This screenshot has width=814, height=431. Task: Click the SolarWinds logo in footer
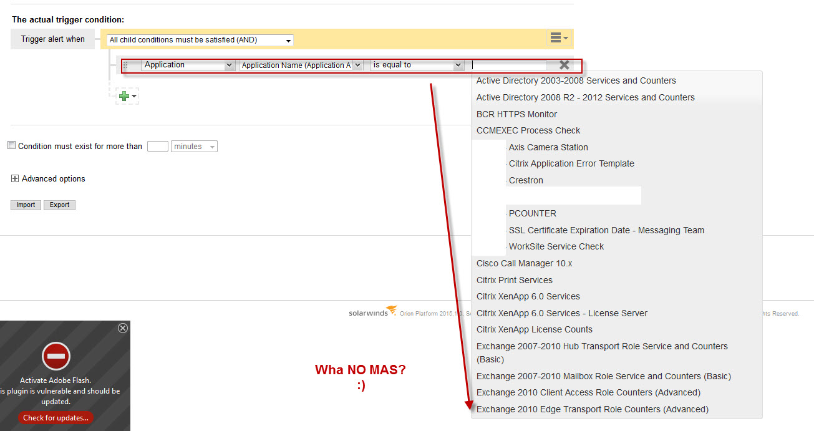point(372,312)
